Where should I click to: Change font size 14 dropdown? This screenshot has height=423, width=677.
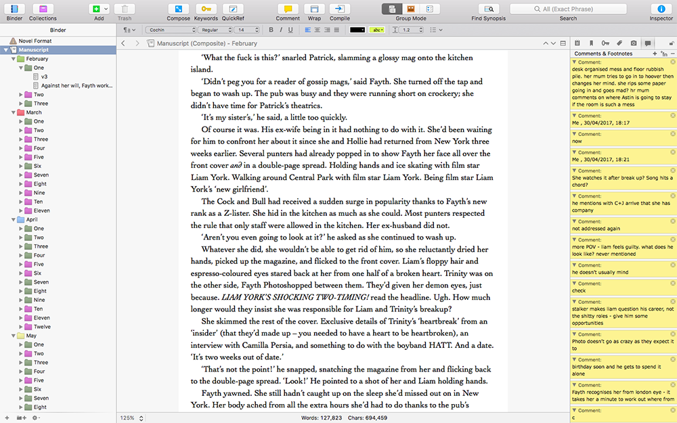246,30
